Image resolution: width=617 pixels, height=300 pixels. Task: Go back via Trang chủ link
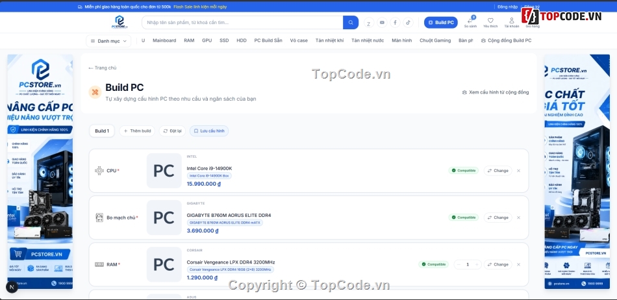[x=103, y=68]
